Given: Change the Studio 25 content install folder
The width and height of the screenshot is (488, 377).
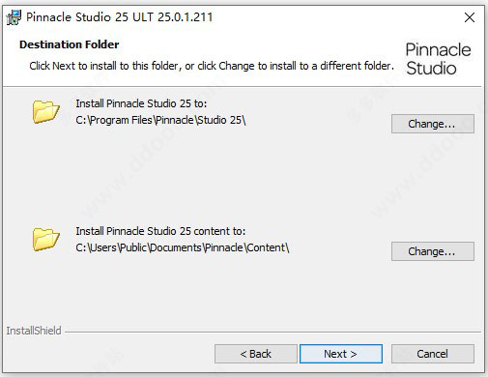Looking at the screenshot, I should 433,251.
